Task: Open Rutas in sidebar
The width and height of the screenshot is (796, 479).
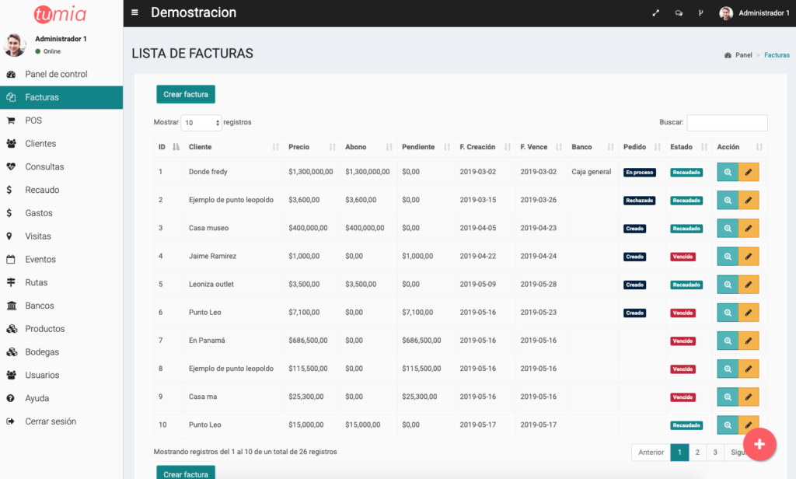Action: tap(61, 282)
